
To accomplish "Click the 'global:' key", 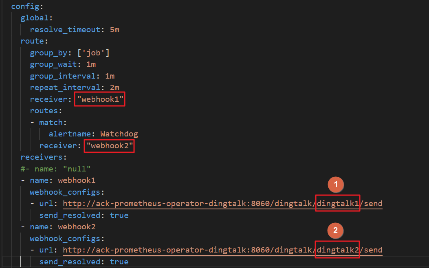I will pos(36,18).
